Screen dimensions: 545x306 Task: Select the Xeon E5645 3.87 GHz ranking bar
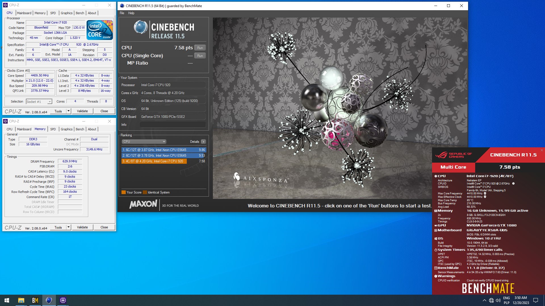click(x=164, y=150)
